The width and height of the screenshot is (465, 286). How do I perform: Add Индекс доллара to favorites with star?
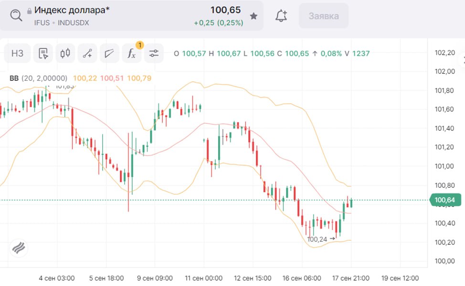254,16
